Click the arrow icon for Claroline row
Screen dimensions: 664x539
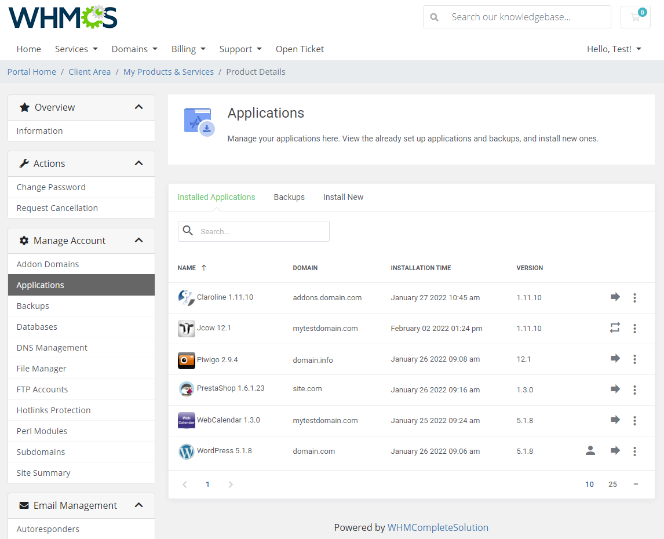coord(615,297)
